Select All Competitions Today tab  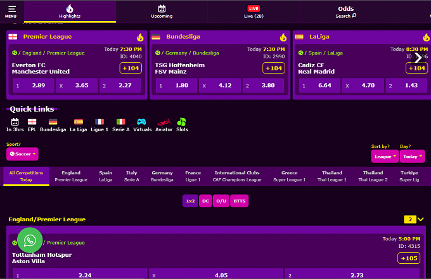[26, 176]
